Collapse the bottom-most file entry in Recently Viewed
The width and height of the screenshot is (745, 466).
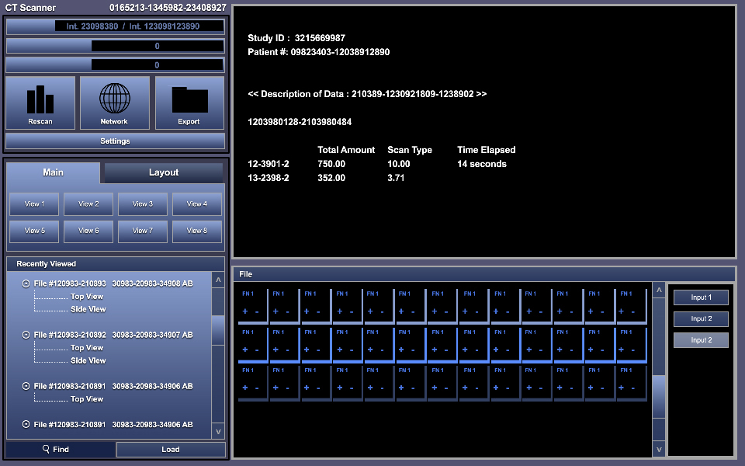[26, 425]
